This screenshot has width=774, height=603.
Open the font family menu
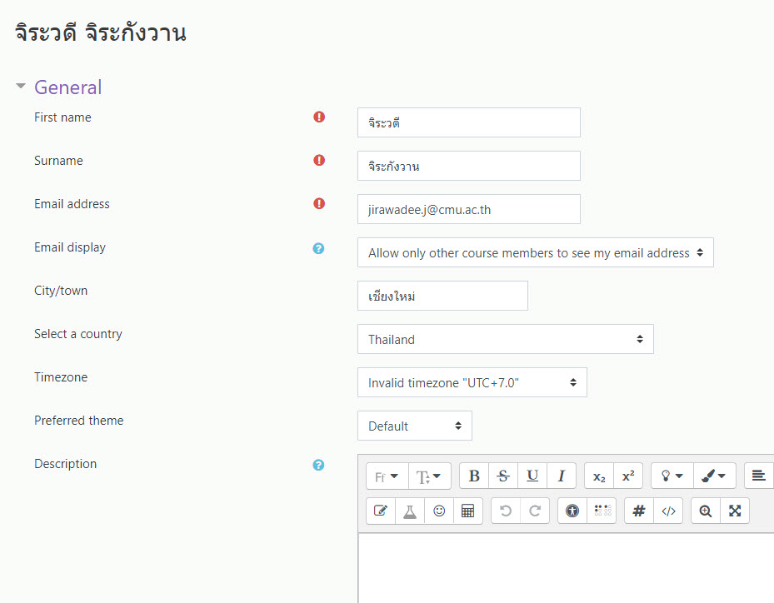tap(387, 476)
